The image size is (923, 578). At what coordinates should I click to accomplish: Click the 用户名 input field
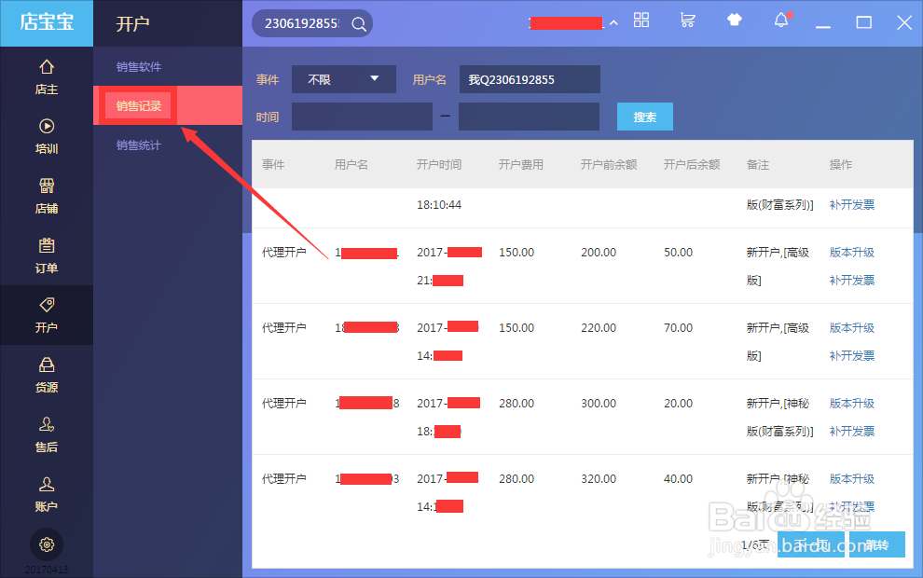click(x=530, y=79)
